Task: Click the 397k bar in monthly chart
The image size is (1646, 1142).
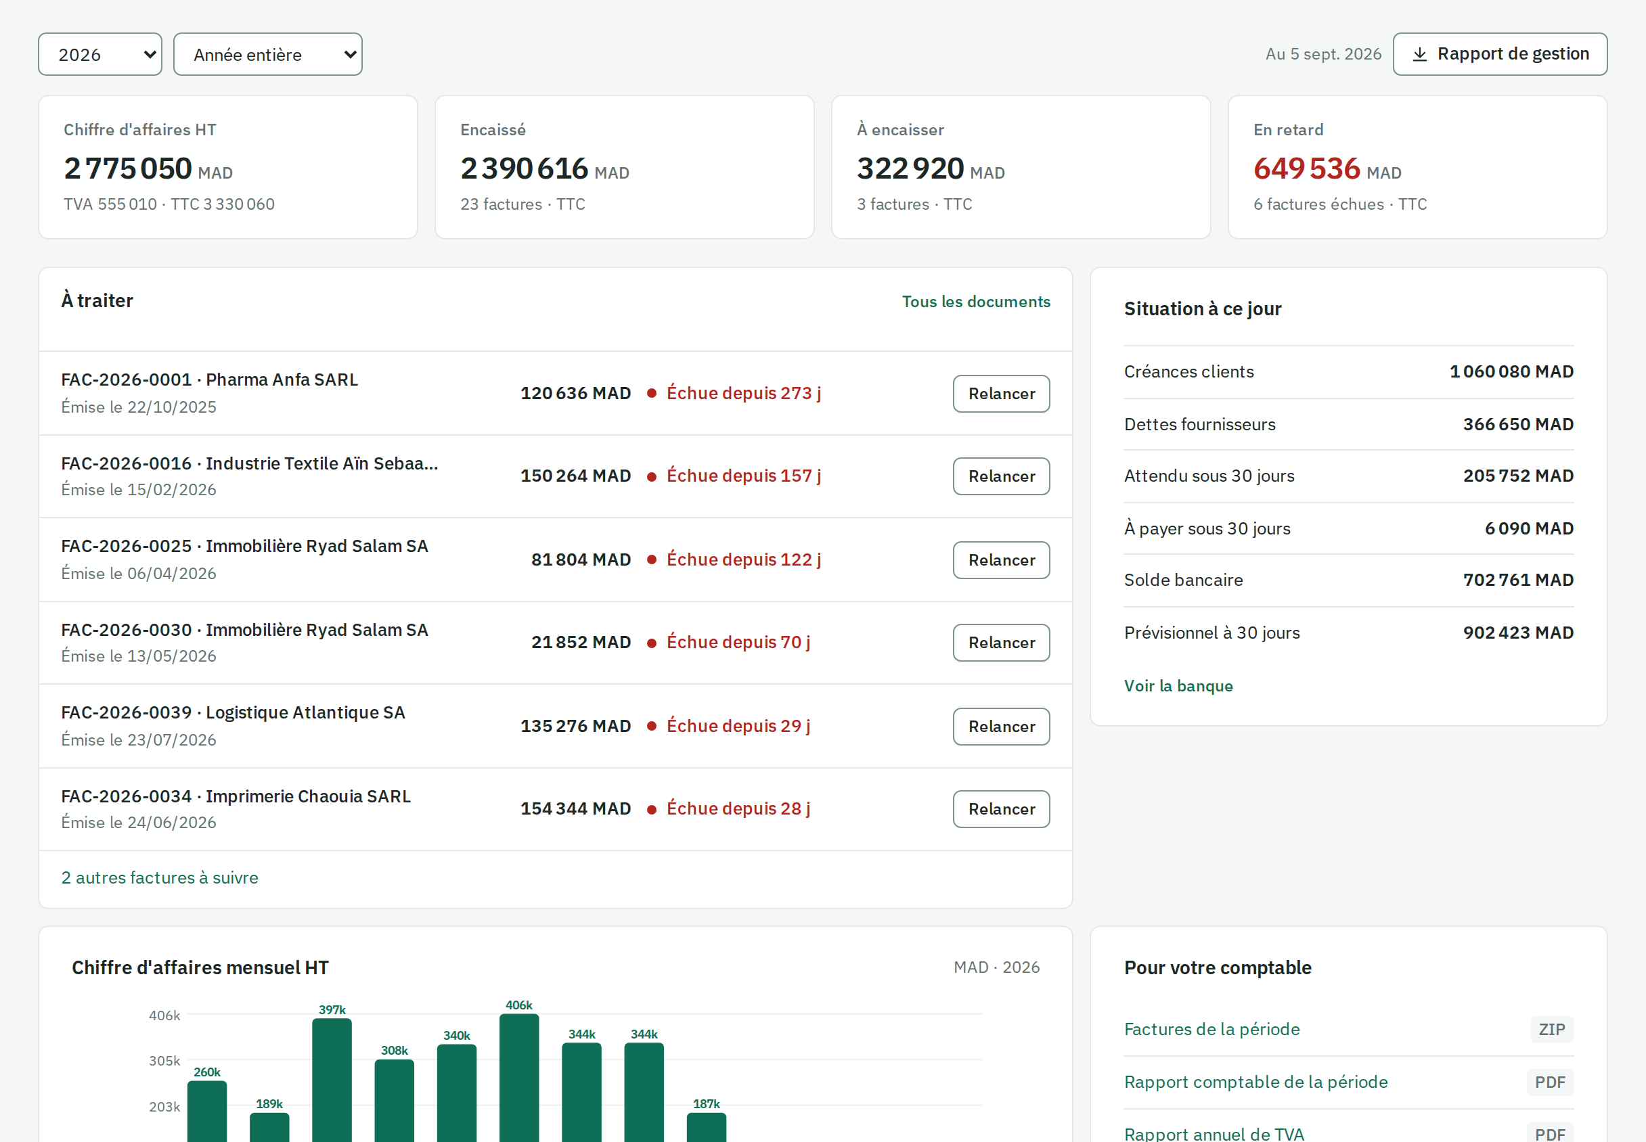Action: [x=332, y=1080]
